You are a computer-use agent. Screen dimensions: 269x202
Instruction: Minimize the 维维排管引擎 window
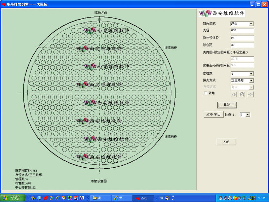pyautogui.click(x=253, y=4)
